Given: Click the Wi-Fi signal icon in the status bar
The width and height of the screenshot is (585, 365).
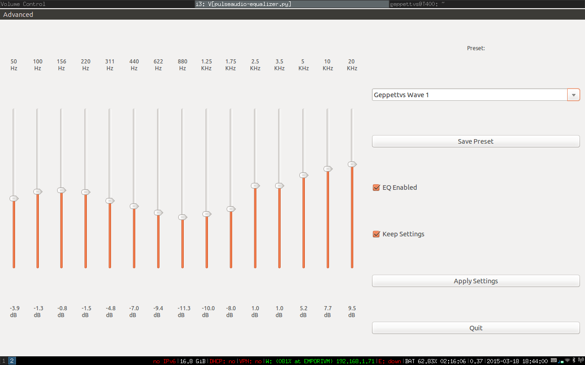Looking at the screenshot, I should click(x=567, y=360).
